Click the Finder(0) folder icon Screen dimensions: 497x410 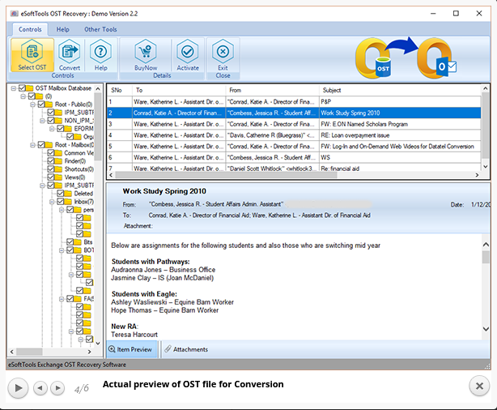(58, 161)
